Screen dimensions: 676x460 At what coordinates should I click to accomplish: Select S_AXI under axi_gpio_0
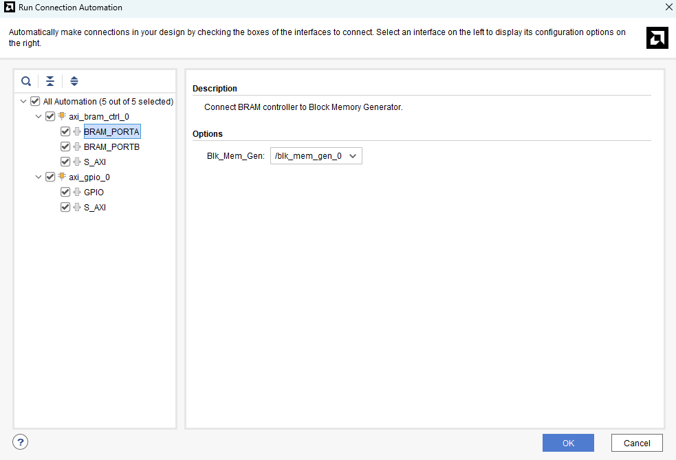coord(94,208)
